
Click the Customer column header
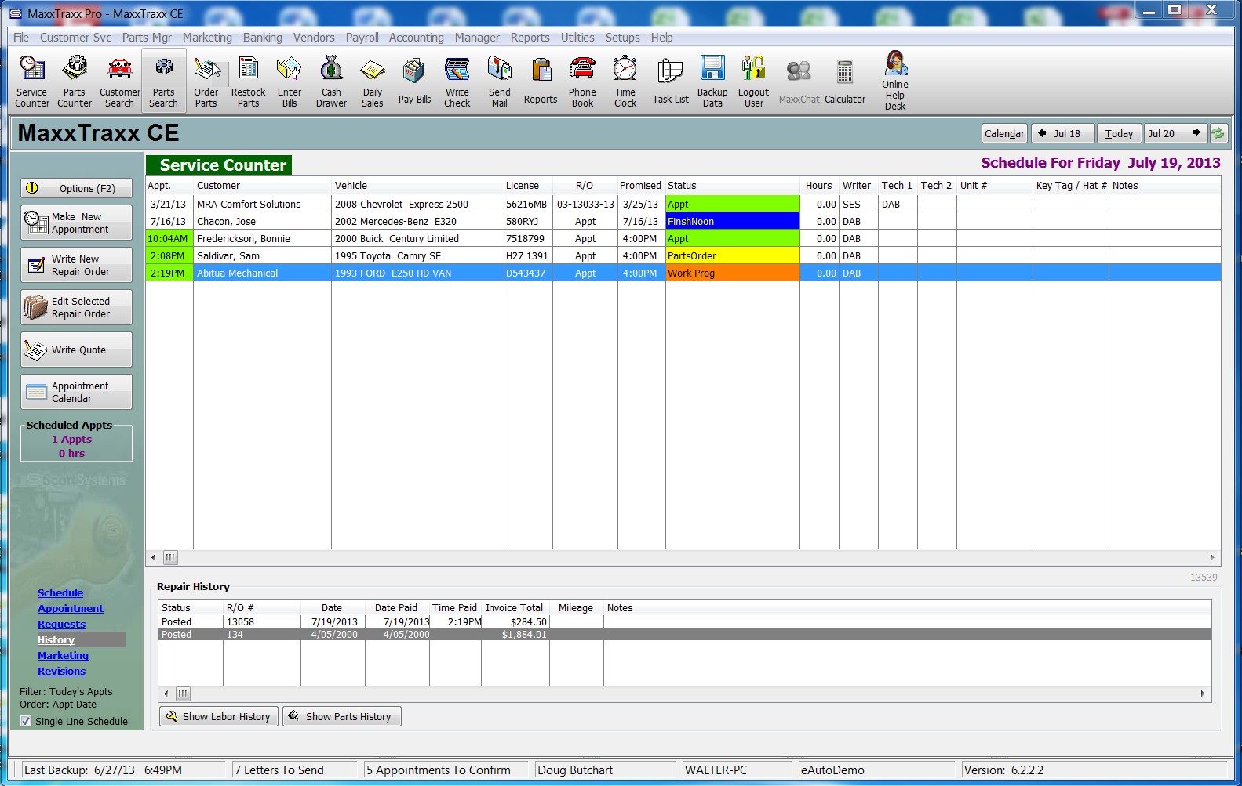pos(262,186)
